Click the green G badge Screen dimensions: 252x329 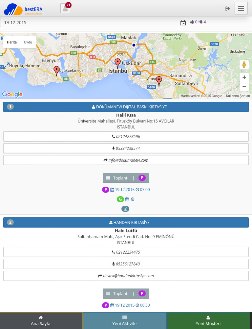[120, 199]
